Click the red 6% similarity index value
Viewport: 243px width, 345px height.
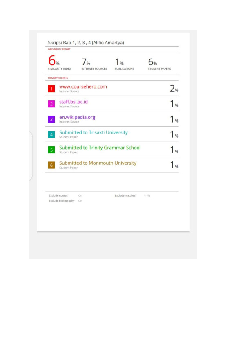tap(54, 61)
